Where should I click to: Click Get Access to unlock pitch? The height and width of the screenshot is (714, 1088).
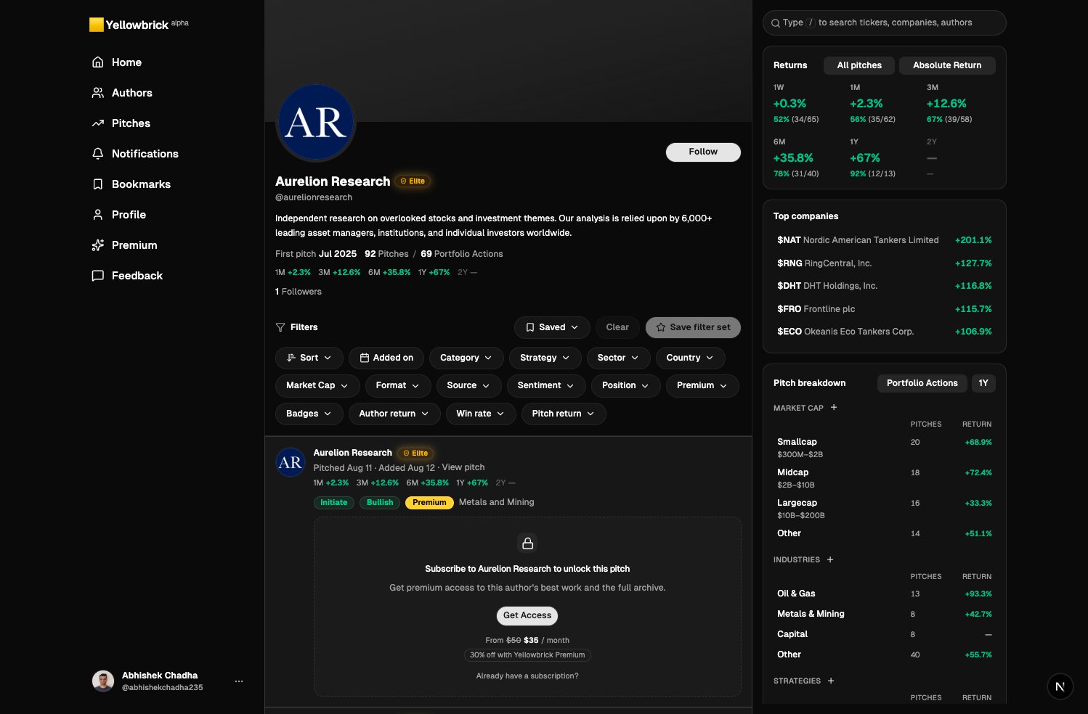pos(527,615)
